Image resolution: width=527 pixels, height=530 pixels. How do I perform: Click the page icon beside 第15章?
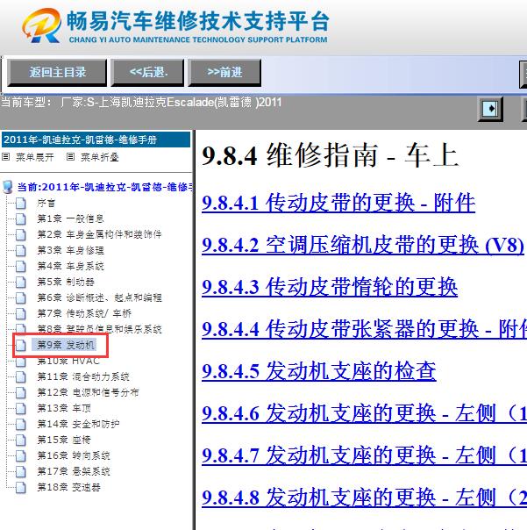(21, 440)
